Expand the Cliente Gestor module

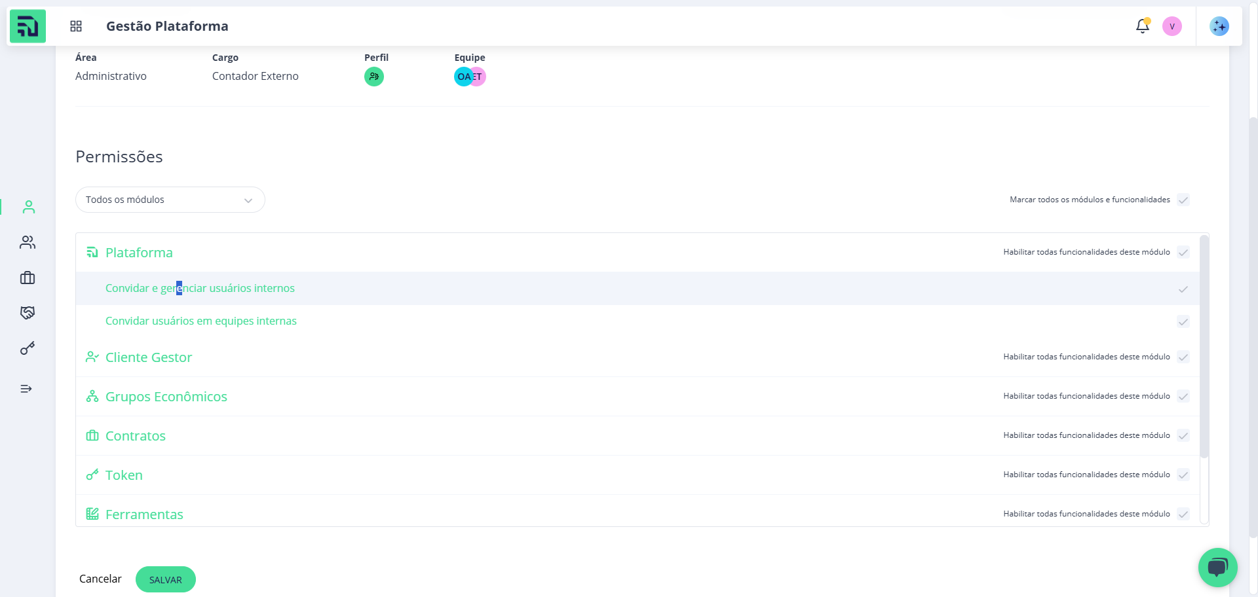pyautogui.click(x=149, y=357)
